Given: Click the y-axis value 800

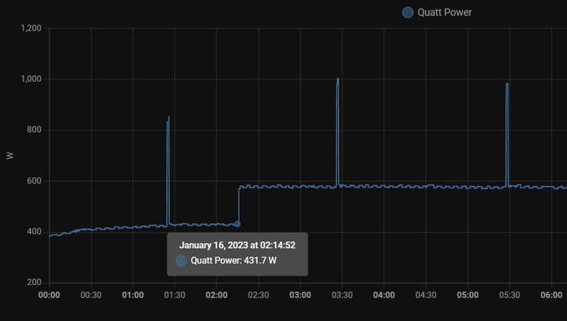Looking at the screenshot, I should pyautogui.click(x=34, y=130).
